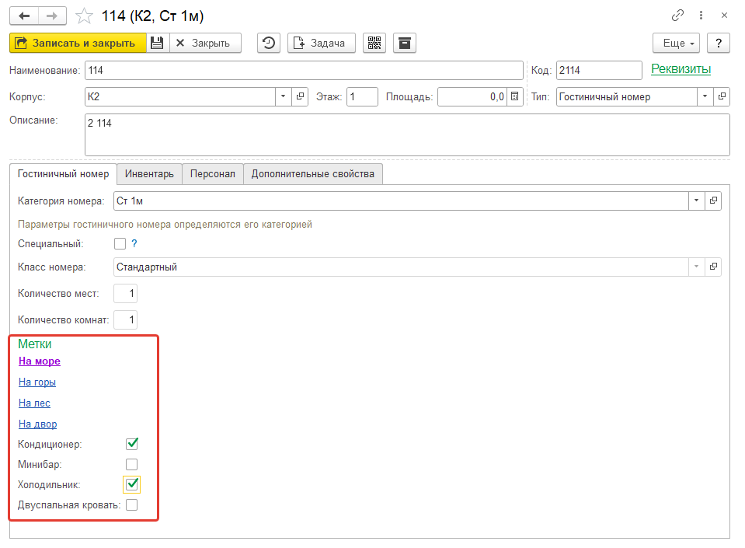Switch to the Гостиничный номер tab
The image size is (745, 548).
63,174
